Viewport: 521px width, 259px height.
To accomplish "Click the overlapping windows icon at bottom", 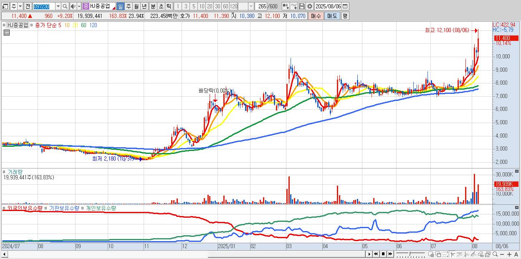I will 438,254.
